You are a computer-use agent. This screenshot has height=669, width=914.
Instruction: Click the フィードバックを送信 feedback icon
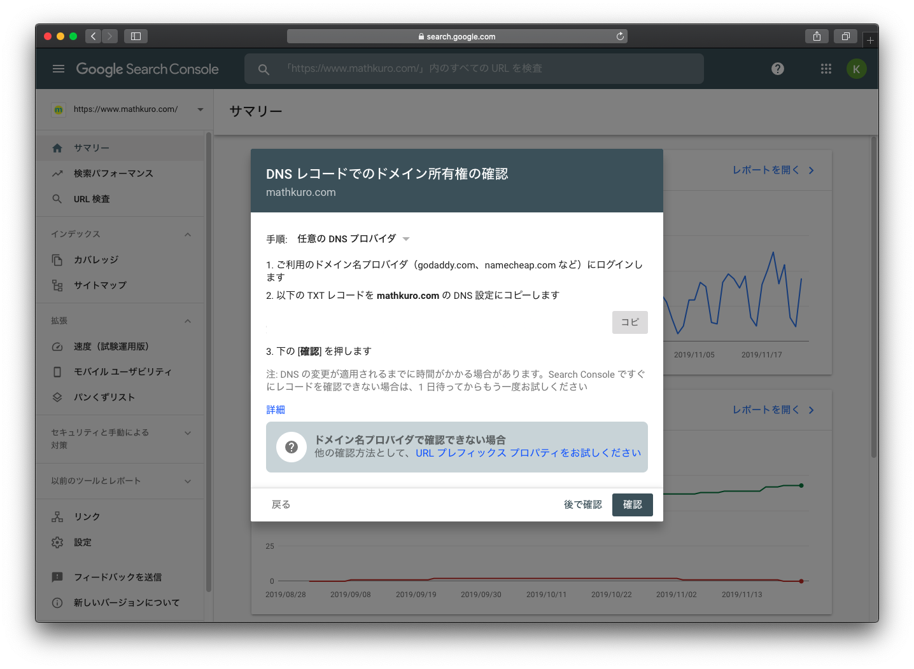point(57,577)
